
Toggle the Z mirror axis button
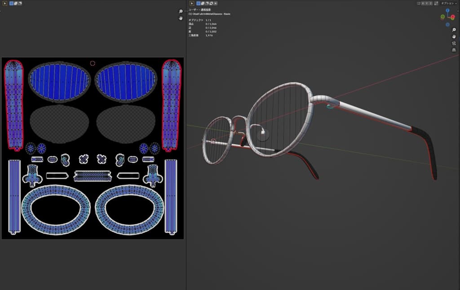pyautogui.click(x=431, y=3)
